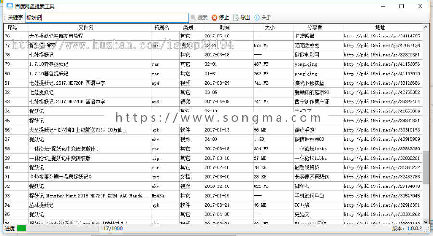433x236 pixels.
Task: Click sharer 爱赖床的菇凉90
Action: (312, 92)
